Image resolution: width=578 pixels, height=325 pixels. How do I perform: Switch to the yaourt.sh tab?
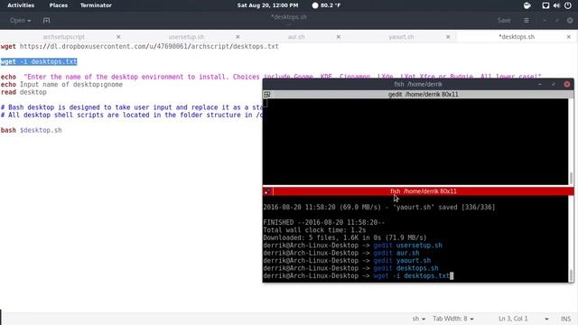pyautogui.click(x=401, y=37)
